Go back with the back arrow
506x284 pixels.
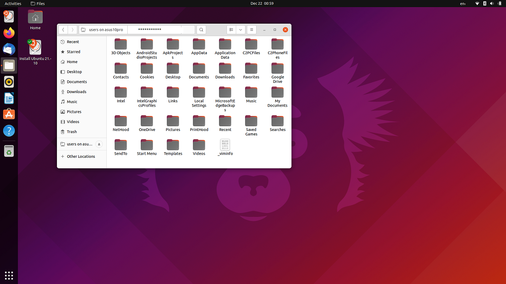[x=63, y=30]
